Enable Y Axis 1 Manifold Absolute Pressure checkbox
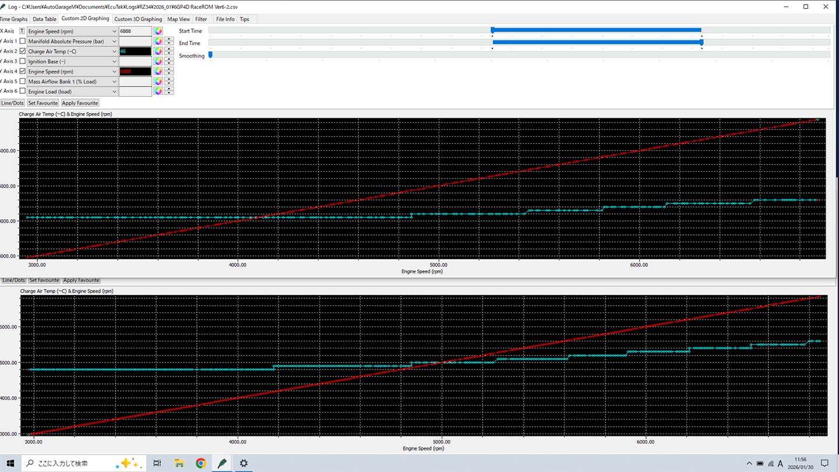Image resolution: width=839 pixels, height=472 pixels. coord(23,41)
